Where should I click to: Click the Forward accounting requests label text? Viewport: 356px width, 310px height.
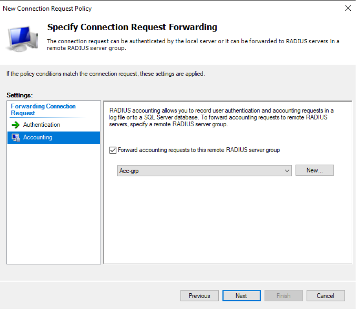[199, 150]
